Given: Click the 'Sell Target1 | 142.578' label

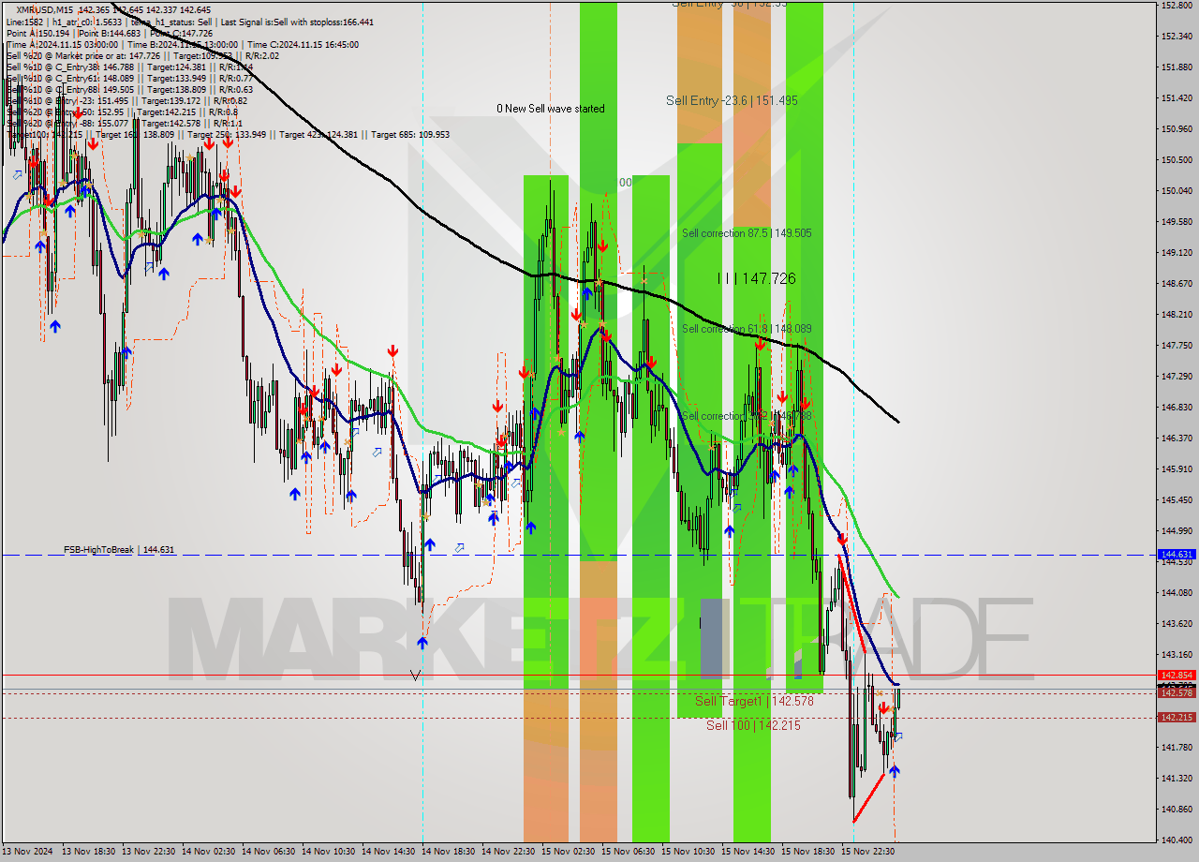Looking at the screenshot, I should pyautogui.click(x=754, y=701).
